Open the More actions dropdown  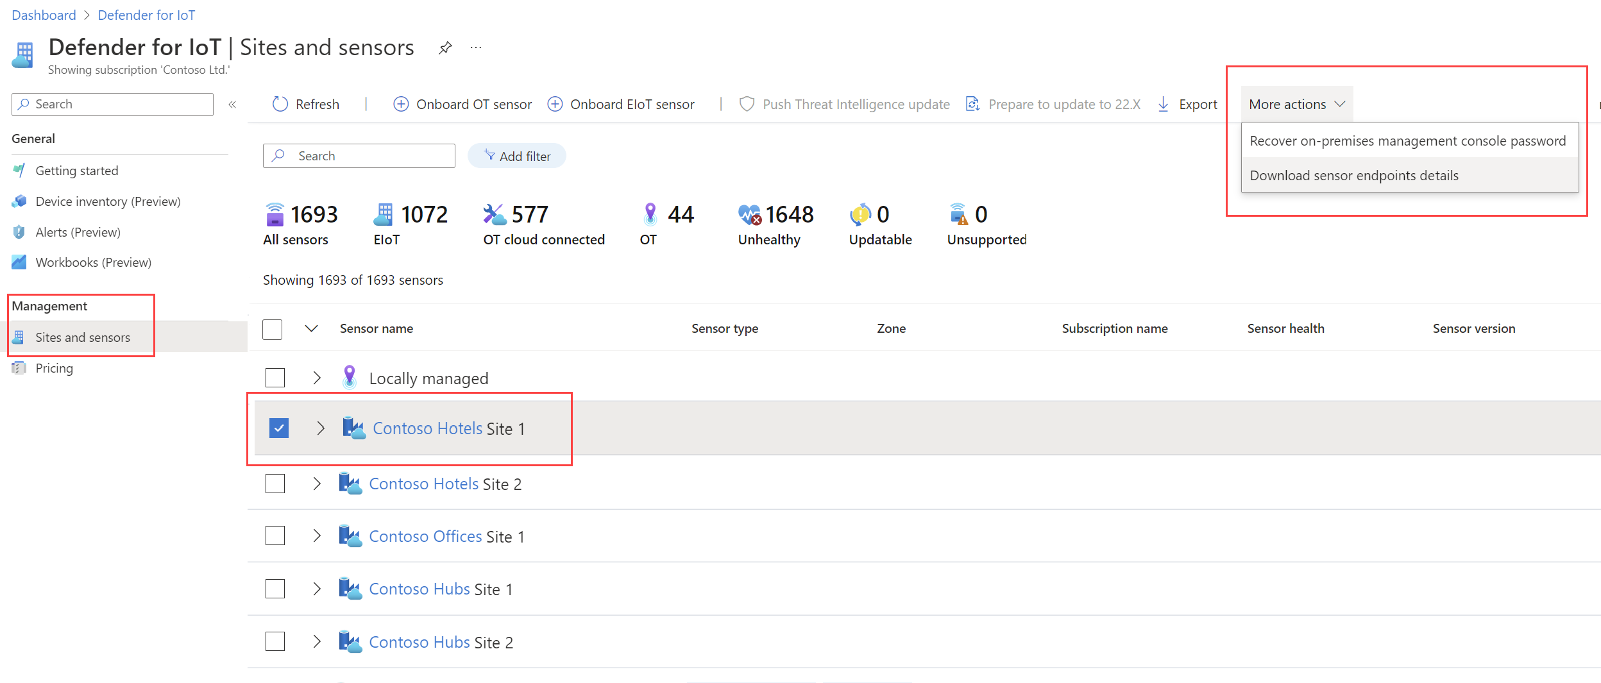click(1296, 104)
